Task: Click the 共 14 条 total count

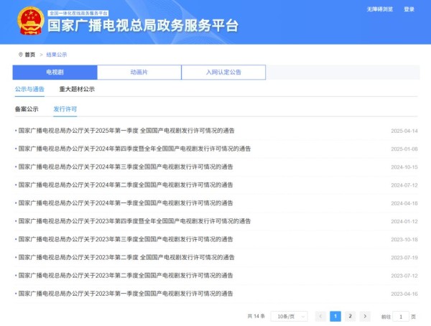Action: (256, 317)
